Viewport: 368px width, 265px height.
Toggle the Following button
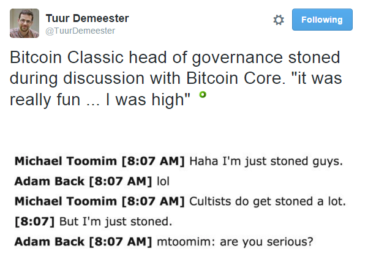pyautogui.click(x=322, y=20)
